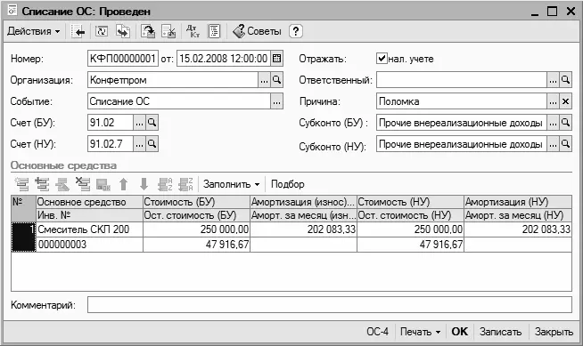Click the Дт/Кт postings icon in toolbar
Image resolution: width=583 pixels, height=346 pixels.
193,31
